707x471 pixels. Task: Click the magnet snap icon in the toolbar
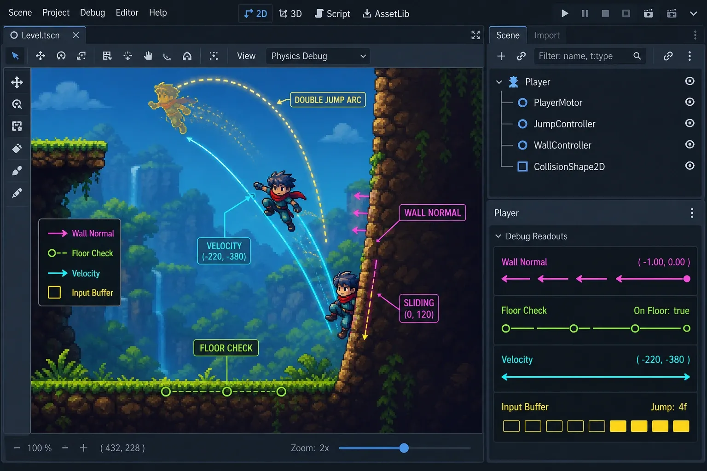click(187, 56)
